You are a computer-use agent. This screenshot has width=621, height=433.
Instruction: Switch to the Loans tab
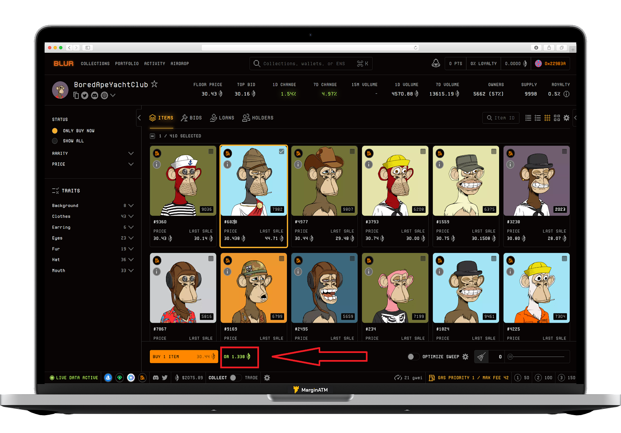pos(222,118)
